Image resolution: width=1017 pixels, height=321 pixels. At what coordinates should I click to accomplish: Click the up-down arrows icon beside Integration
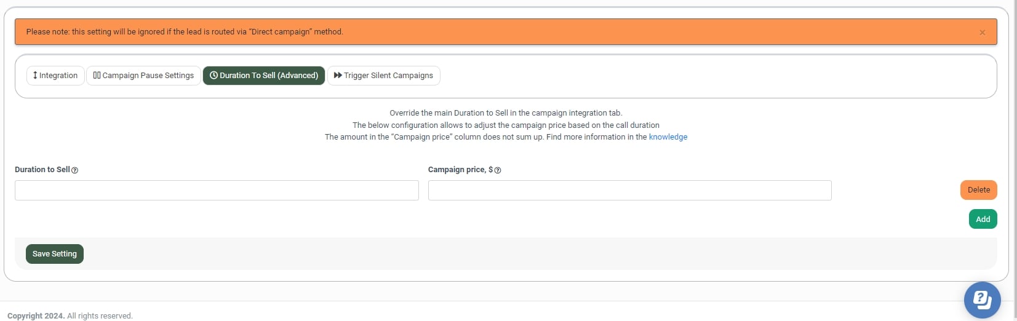[35, 75]
